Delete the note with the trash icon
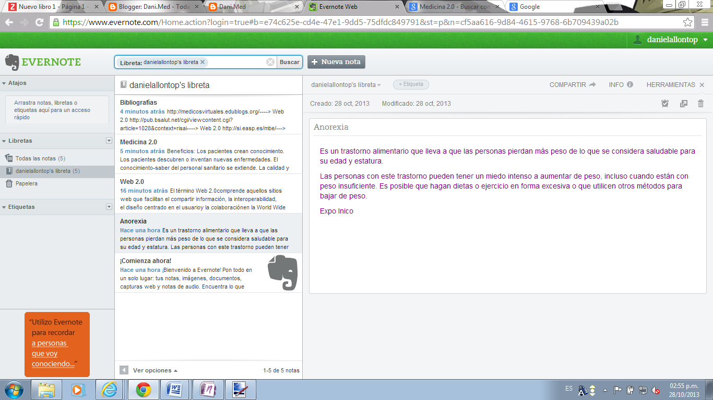This screenshot has width=713, height=400. tap(701, 104)
